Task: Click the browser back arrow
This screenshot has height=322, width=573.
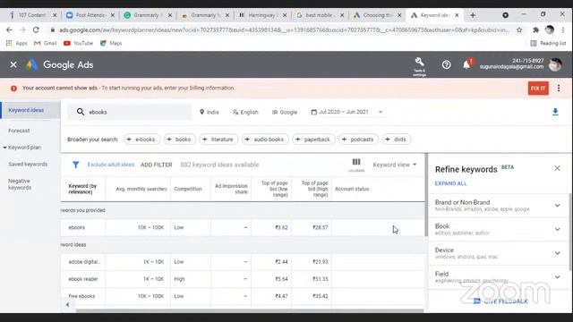Action: click(9, 30)
